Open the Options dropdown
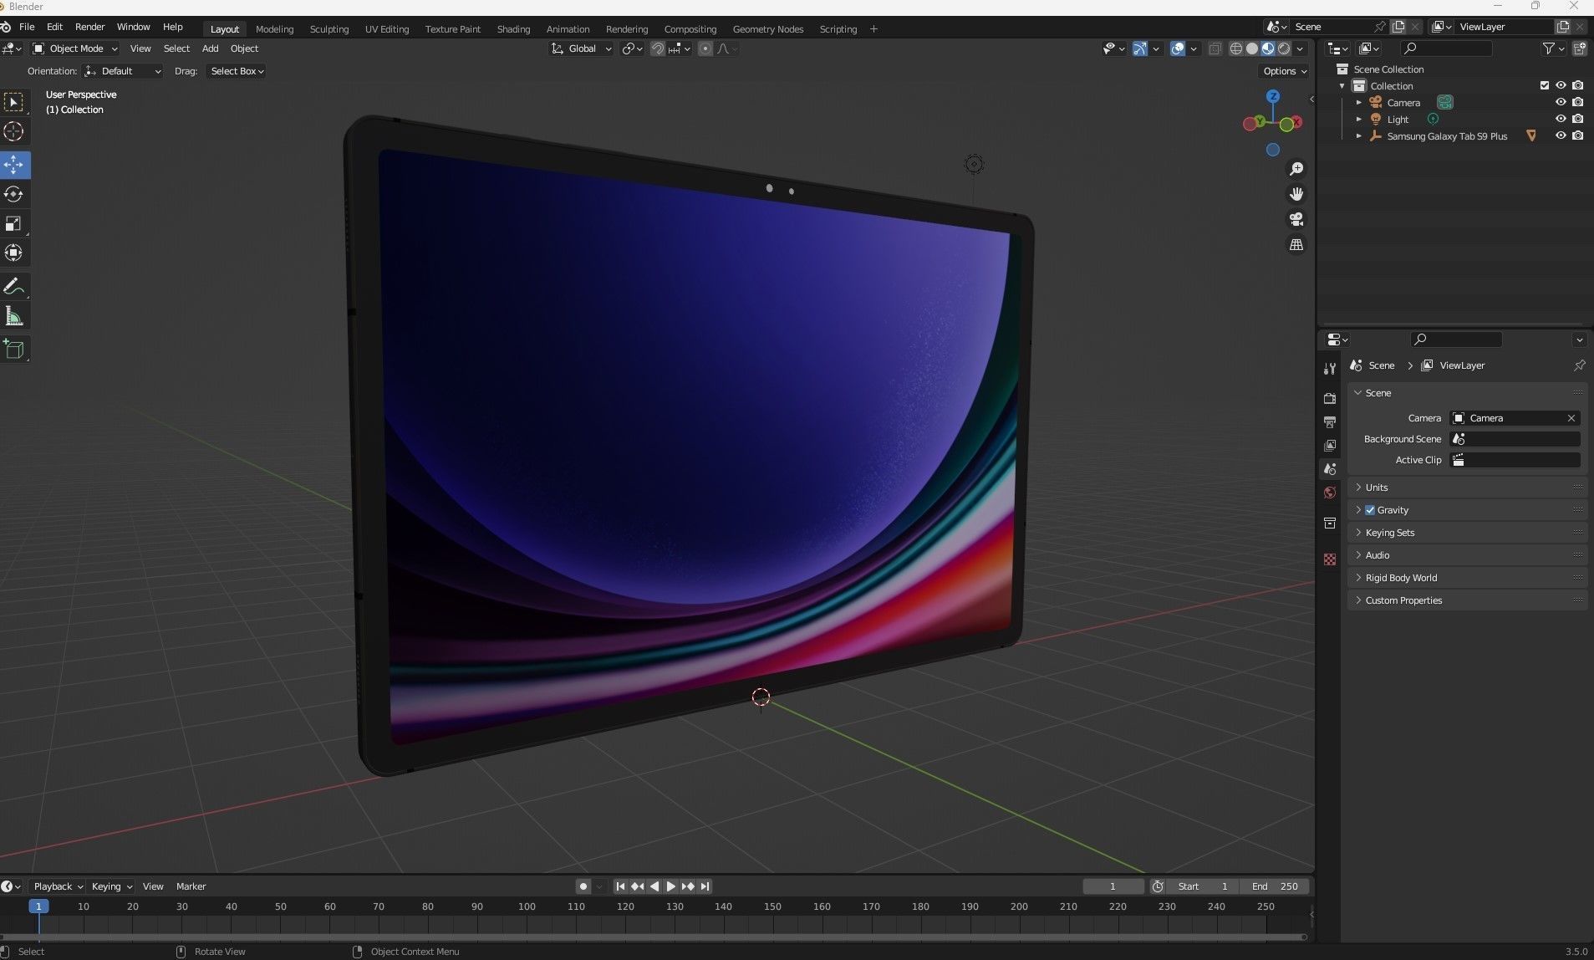The width and height of the screenshot is (1594, 960). [x=1284, y=71]
